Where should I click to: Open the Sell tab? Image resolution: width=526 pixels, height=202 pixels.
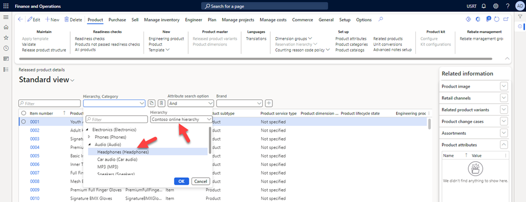pyautogui.click(x=135, y=20)
